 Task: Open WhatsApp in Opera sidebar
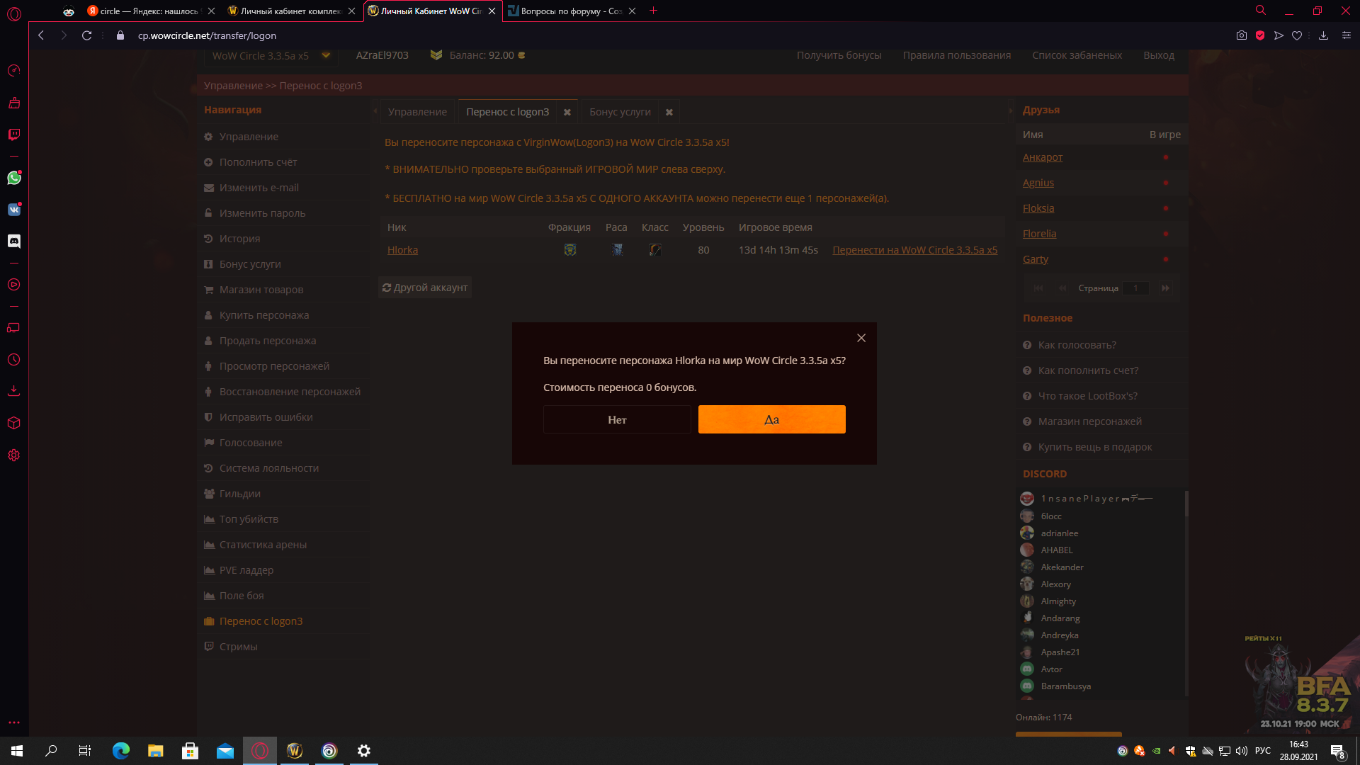pos(14,178)
